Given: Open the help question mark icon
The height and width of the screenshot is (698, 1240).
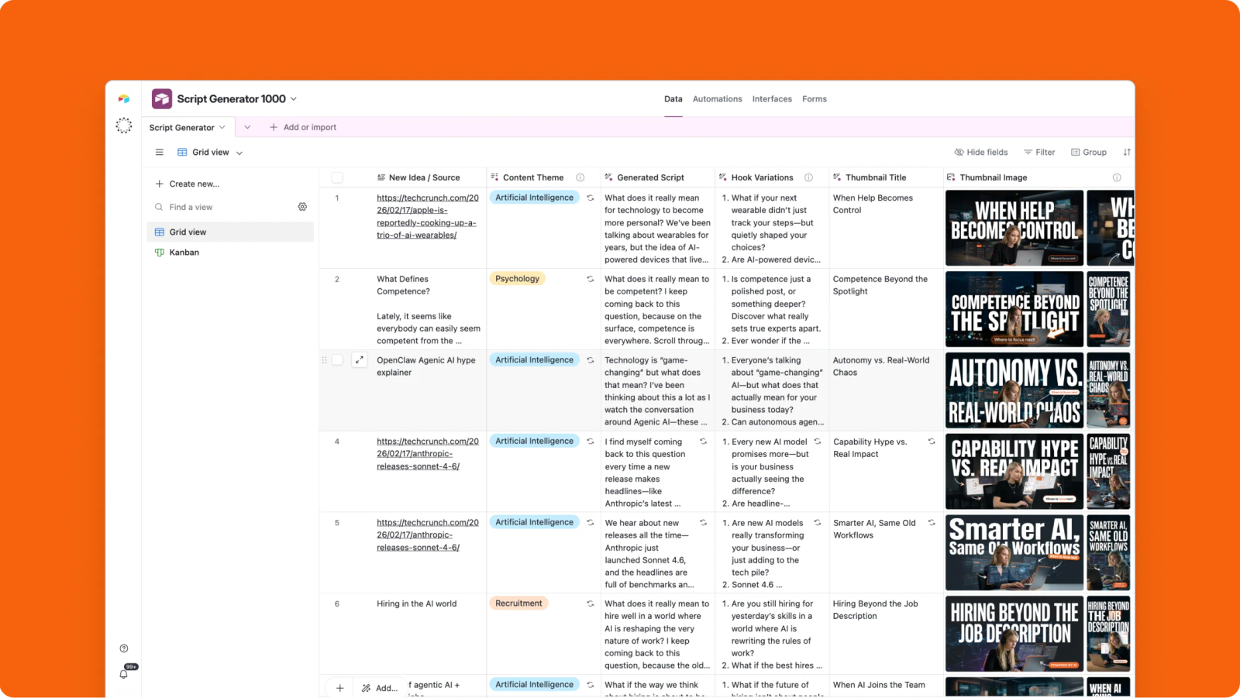Looking at the screenshot, I should pos(124,648).
